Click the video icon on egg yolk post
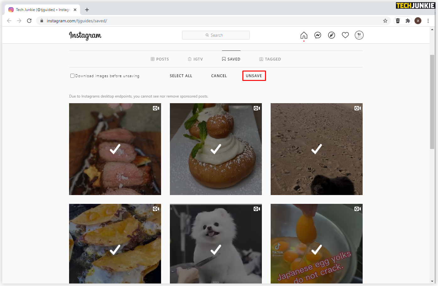 tap(357, 209)
